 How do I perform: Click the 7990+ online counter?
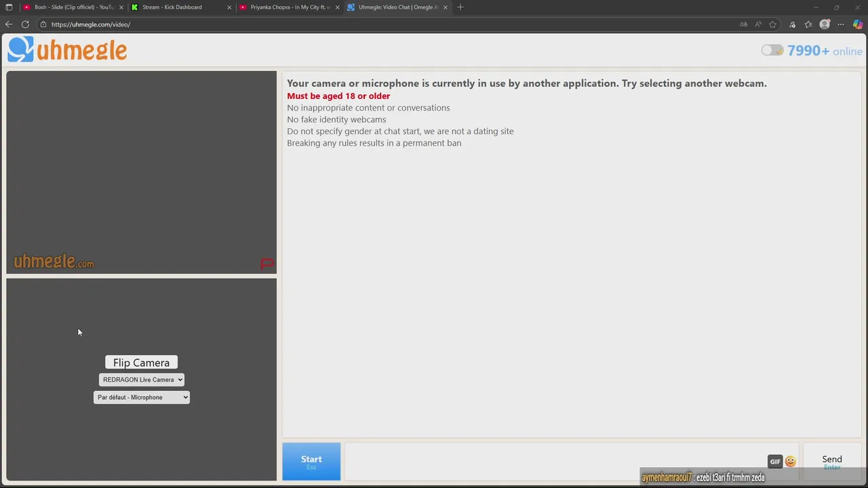pos(825,51)
